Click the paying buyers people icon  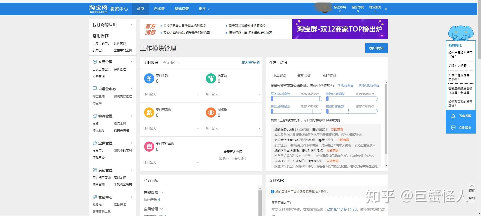[149, 113]
